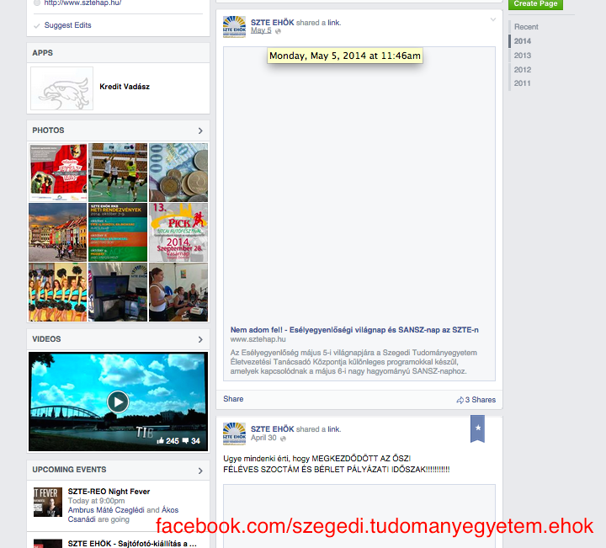Jump to 2013 in the timeline

tap(522, 56)
